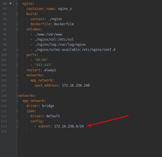Click fold end marker on line 102

17,65
